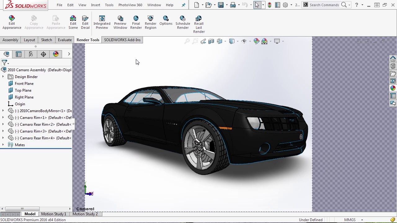Toggle the menu bar pin
This screenshot has width=397, height=223.
[x=183, y=5]
